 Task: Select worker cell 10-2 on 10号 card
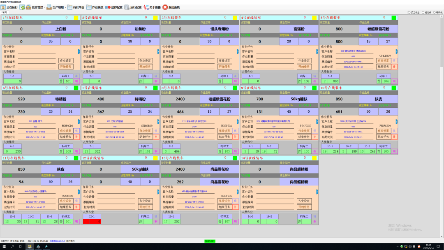pos(349,146)
